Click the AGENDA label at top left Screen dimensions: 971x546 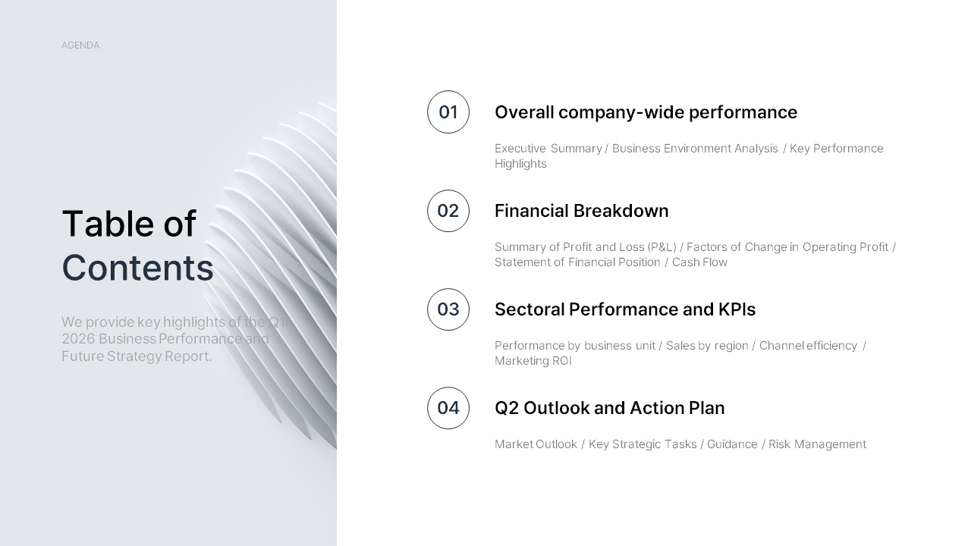pos(80,45)
